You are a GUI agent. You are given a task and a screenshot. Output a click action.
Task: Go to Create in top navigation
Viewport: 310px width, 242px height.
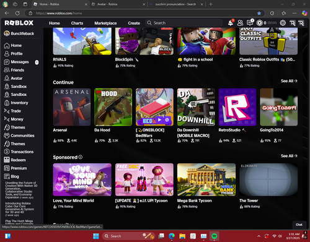[134, 23]
